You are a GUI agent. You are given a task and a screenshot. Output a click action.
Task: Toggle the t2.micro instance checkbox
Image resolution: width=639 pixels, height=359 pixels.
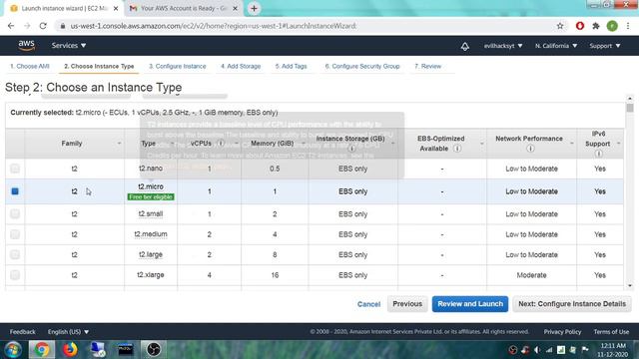[x=15, y=190]
